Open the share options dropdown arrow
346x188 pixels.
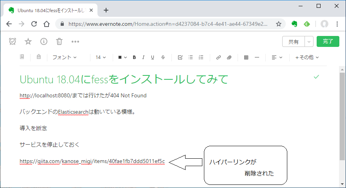[309, 41]
